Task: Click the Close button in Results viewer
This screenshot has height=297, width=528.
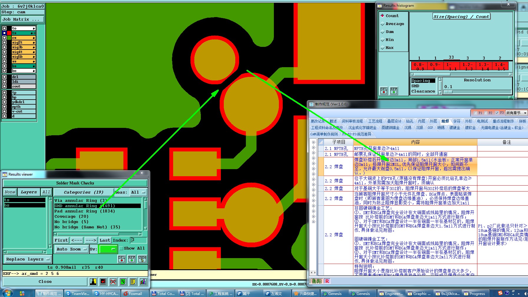Action: 45,282
